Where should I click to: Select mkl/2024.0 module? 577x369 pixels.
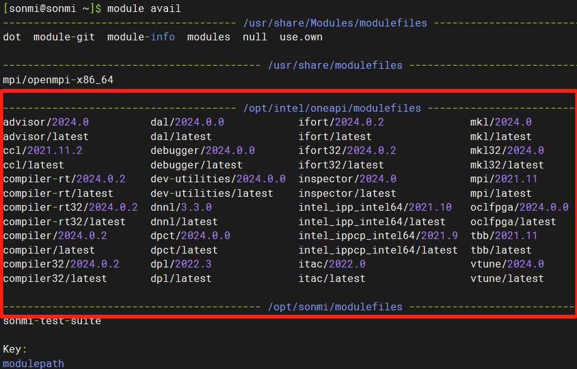click(501, 122)
